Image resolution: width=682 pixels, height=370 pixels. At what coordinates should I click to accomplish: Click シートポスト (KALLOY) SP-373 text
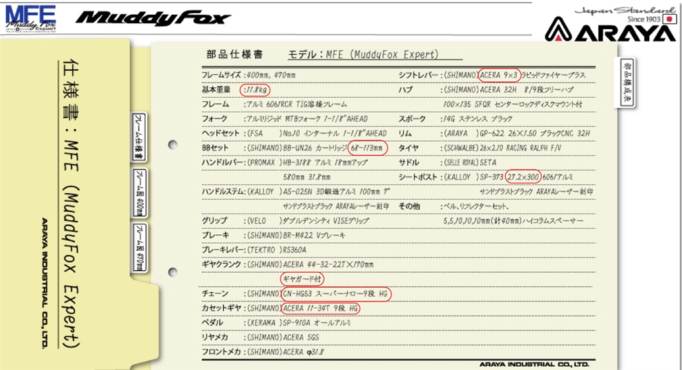click(451, 178)
